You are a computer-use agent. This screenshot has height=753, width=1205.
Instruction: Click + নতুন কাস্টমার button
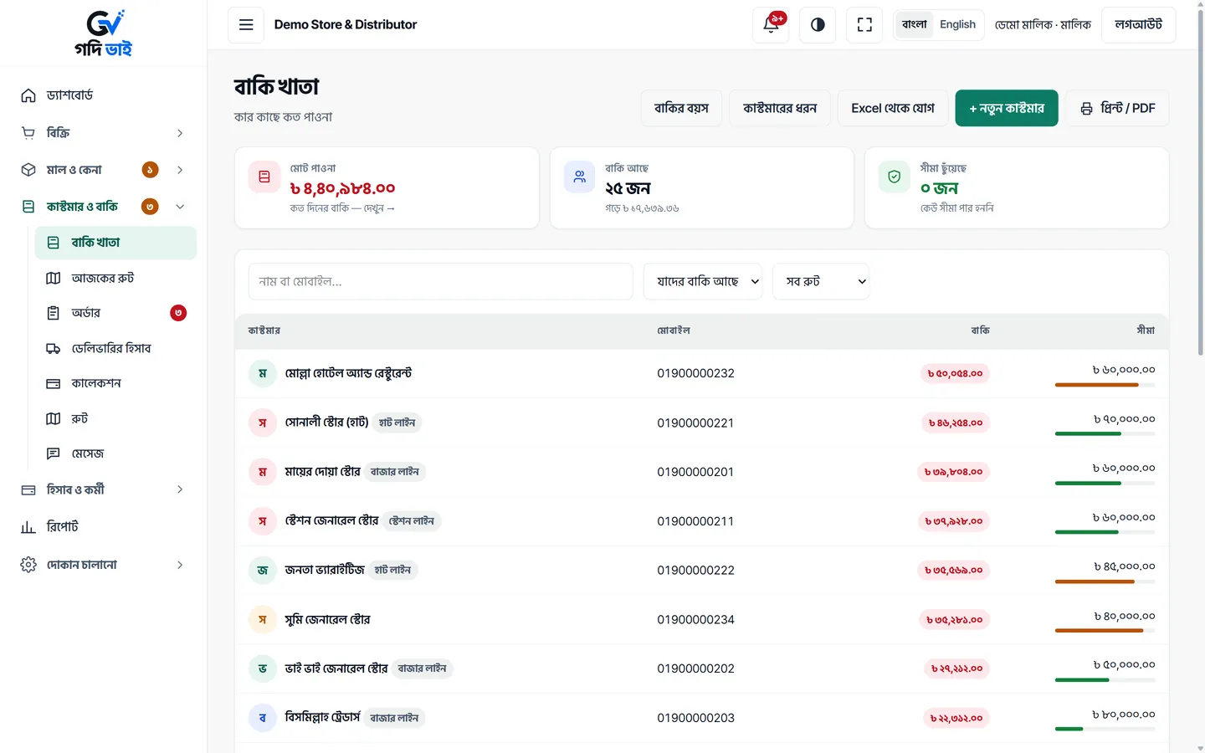1007,108
